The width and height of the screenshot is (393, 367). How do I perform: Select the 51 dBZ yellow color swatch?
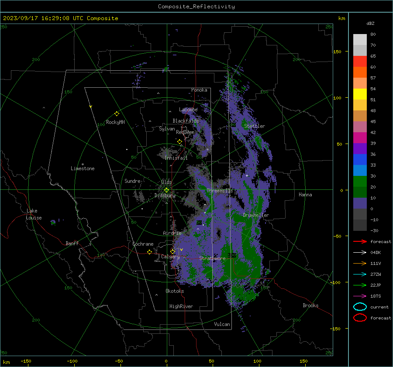360,94
